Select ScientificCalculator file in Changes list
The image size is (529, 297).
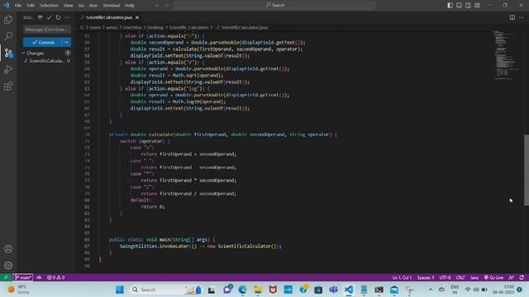pos(46,61)
